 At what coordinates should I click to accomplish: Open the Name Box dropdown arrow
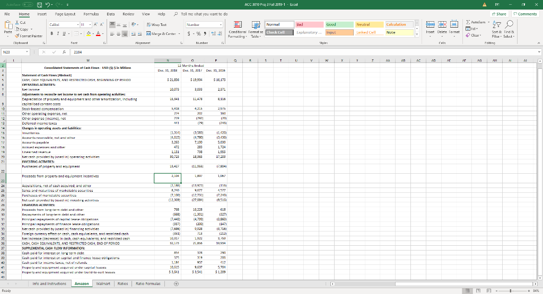point(27,52)
